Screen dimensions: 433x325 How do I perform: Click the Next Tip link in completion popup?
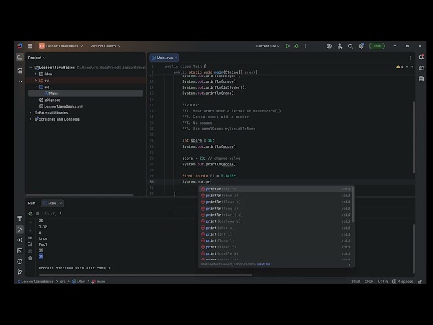(x=263, y=265)
